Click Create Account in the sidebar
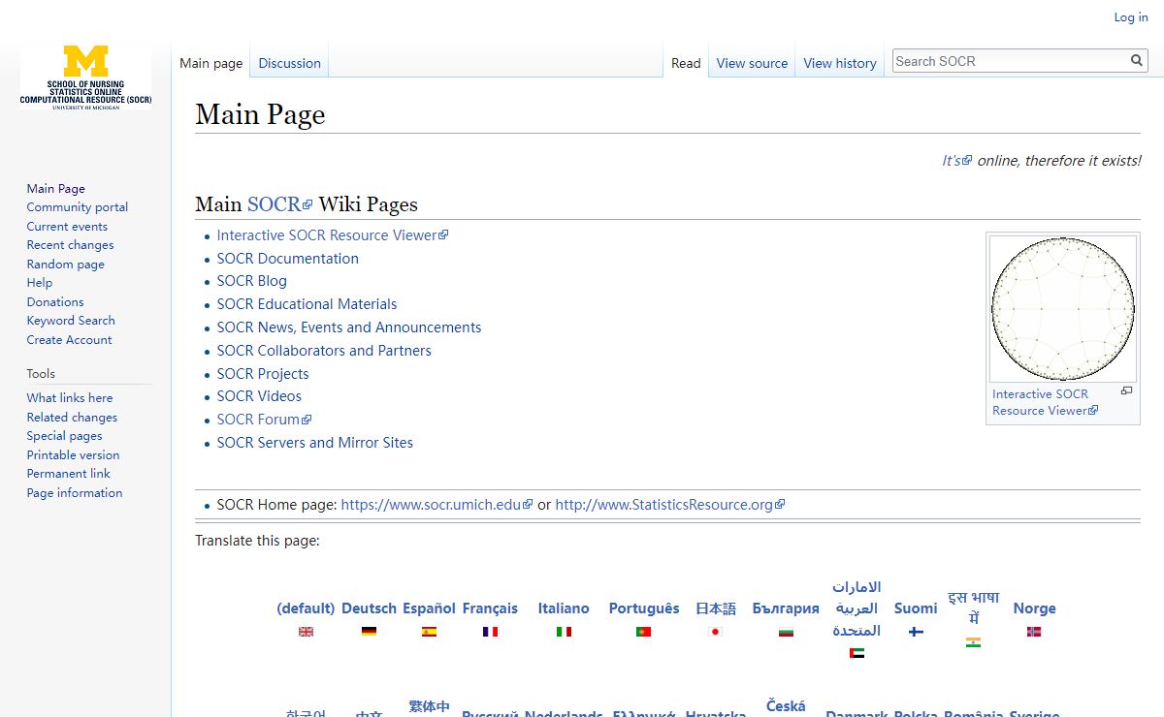The image size is (1164, 717). point(69,340)
